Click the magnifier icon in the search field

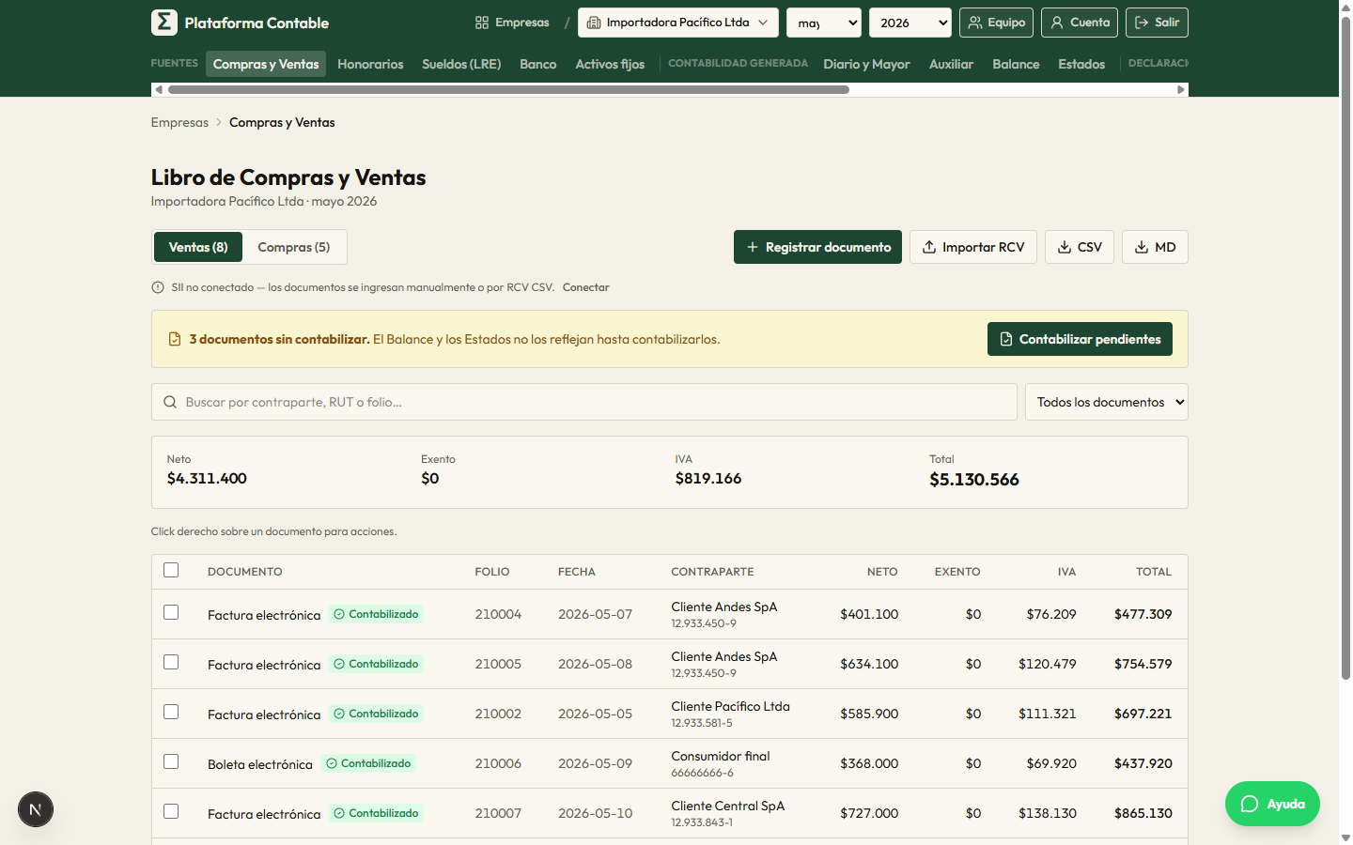point(170,402)
